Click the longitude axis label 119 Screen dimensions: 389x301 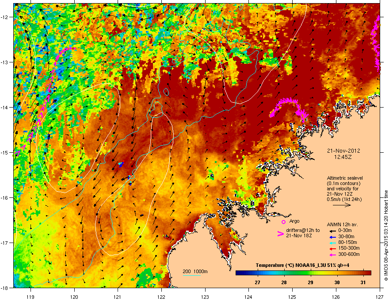31,297
